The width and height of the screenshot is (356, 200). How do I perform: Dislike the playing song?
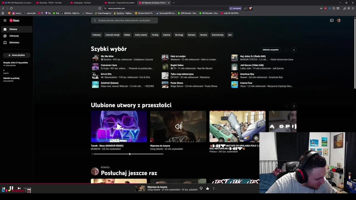[201, 189]
